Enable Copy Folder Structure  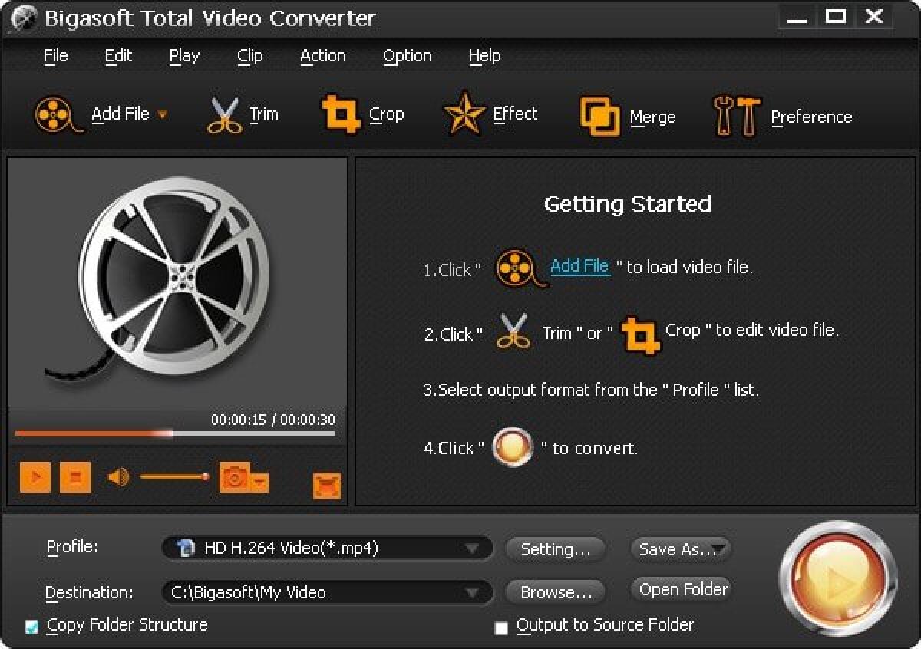[32, 626]
